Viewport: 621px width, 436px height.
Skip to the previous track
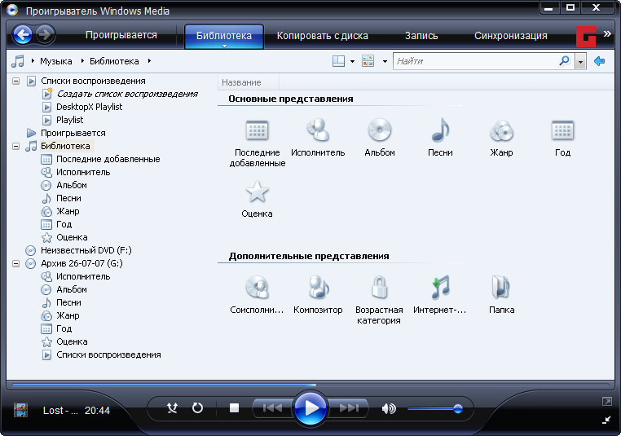pos(272,407)
